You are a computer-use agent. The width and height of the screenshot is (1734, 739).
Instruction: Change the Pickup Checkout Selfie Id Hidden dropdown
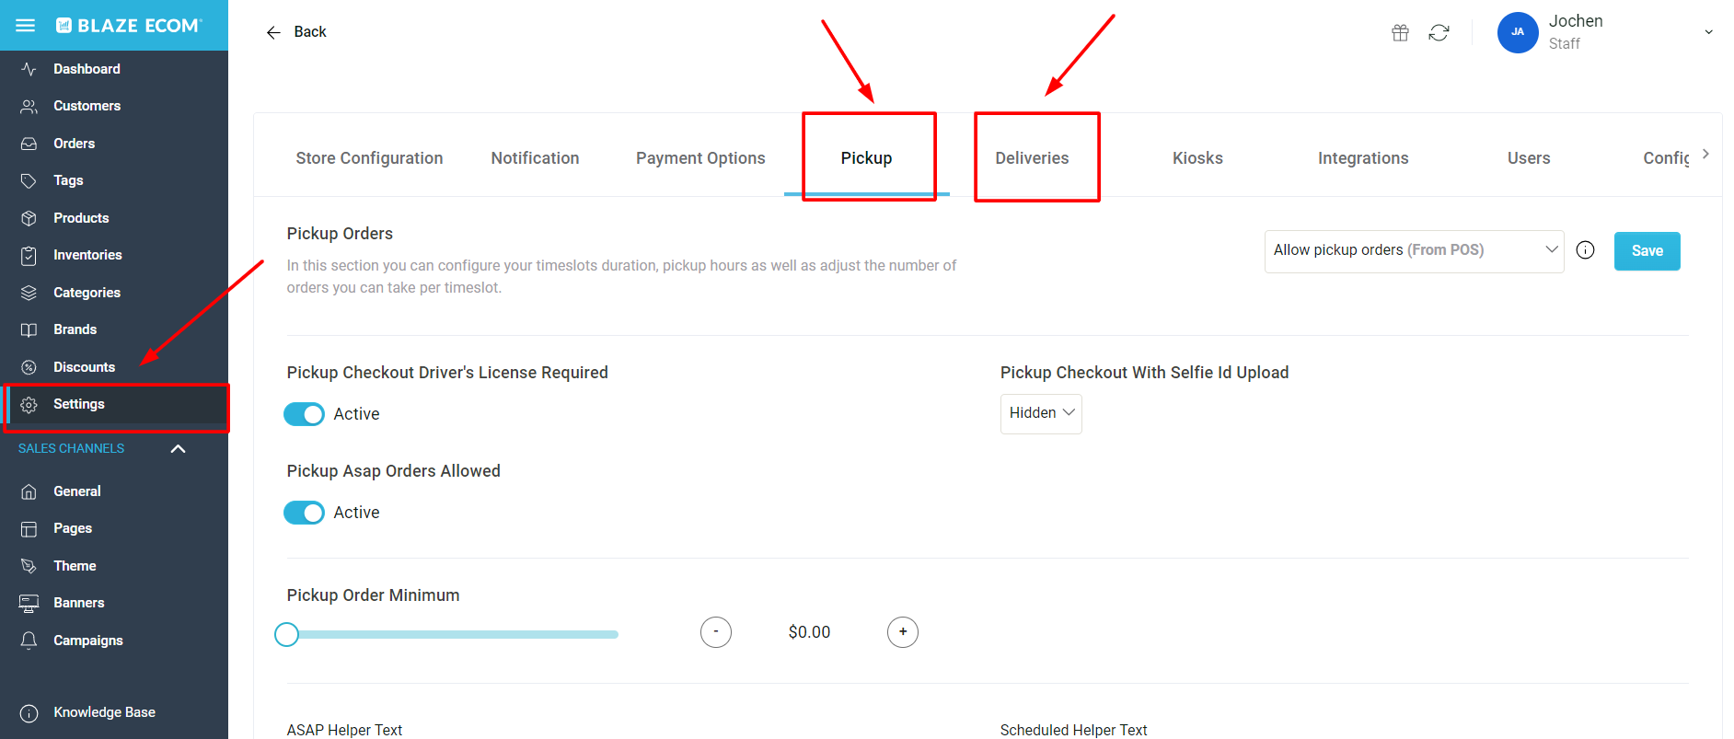1041,413
